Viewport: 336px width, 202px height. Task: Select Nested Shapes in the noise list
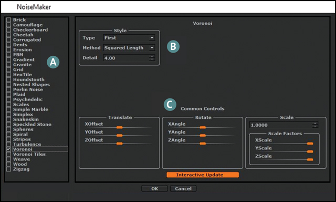[31, 84]
